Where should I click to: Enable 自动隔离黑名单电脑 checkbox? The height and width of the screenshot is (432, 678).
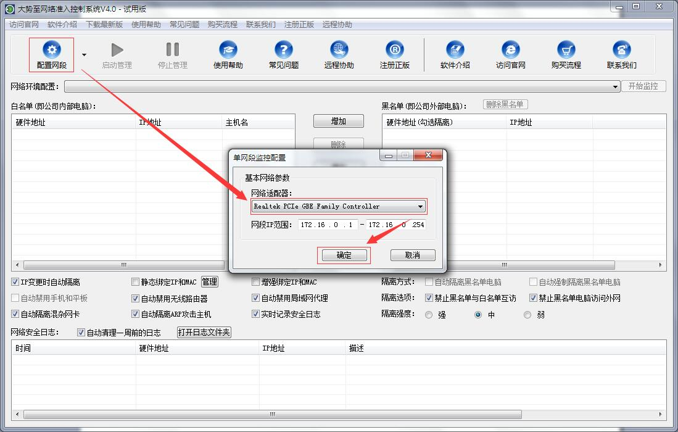pyautogui.click(x=429, y=282)
